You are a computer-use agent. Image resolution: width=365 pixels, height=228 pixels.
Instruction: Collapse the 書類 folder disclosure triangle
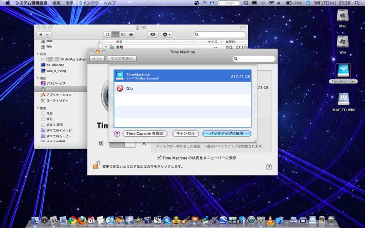[x=106, y=47]
